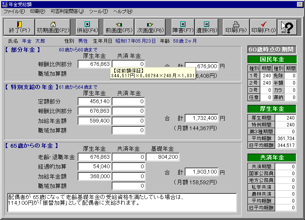Open the 印刷(P) menu

click(38, 11)
